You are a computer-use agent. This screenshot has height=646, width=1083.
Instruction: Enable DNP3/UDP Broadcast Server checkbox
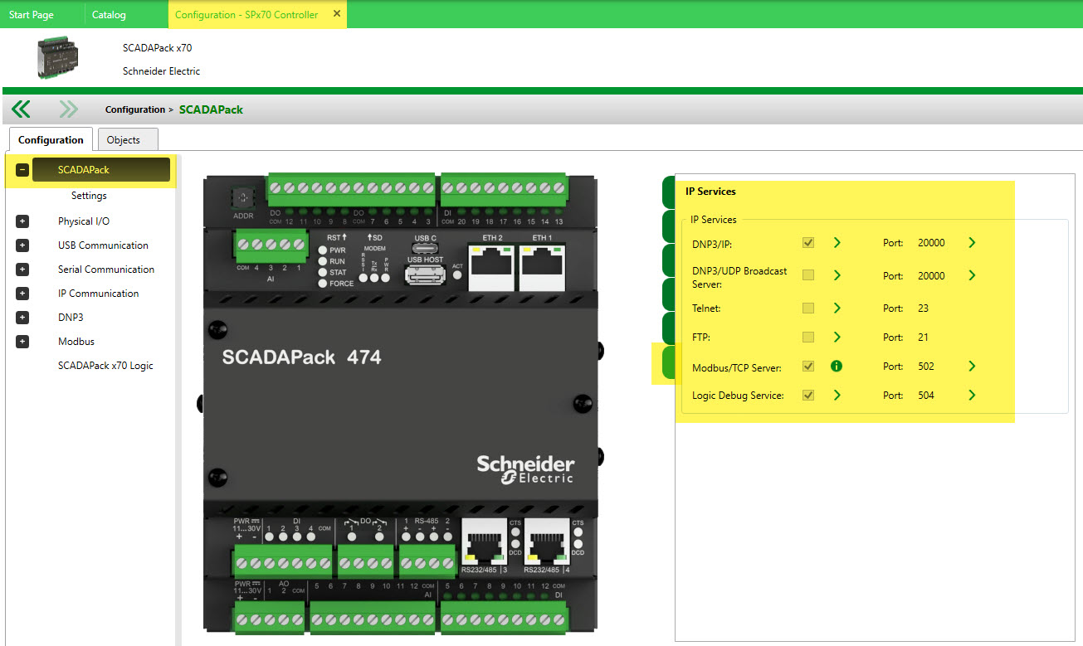click(808, 275)
